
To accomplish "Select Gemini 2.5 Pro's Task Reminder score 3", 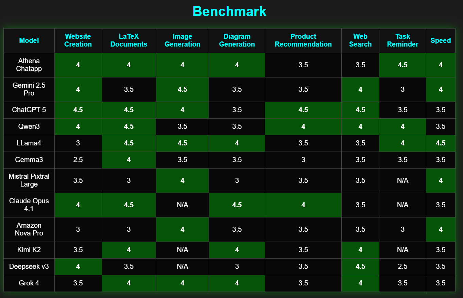I will pyautogui.click(x=402, y=89).
